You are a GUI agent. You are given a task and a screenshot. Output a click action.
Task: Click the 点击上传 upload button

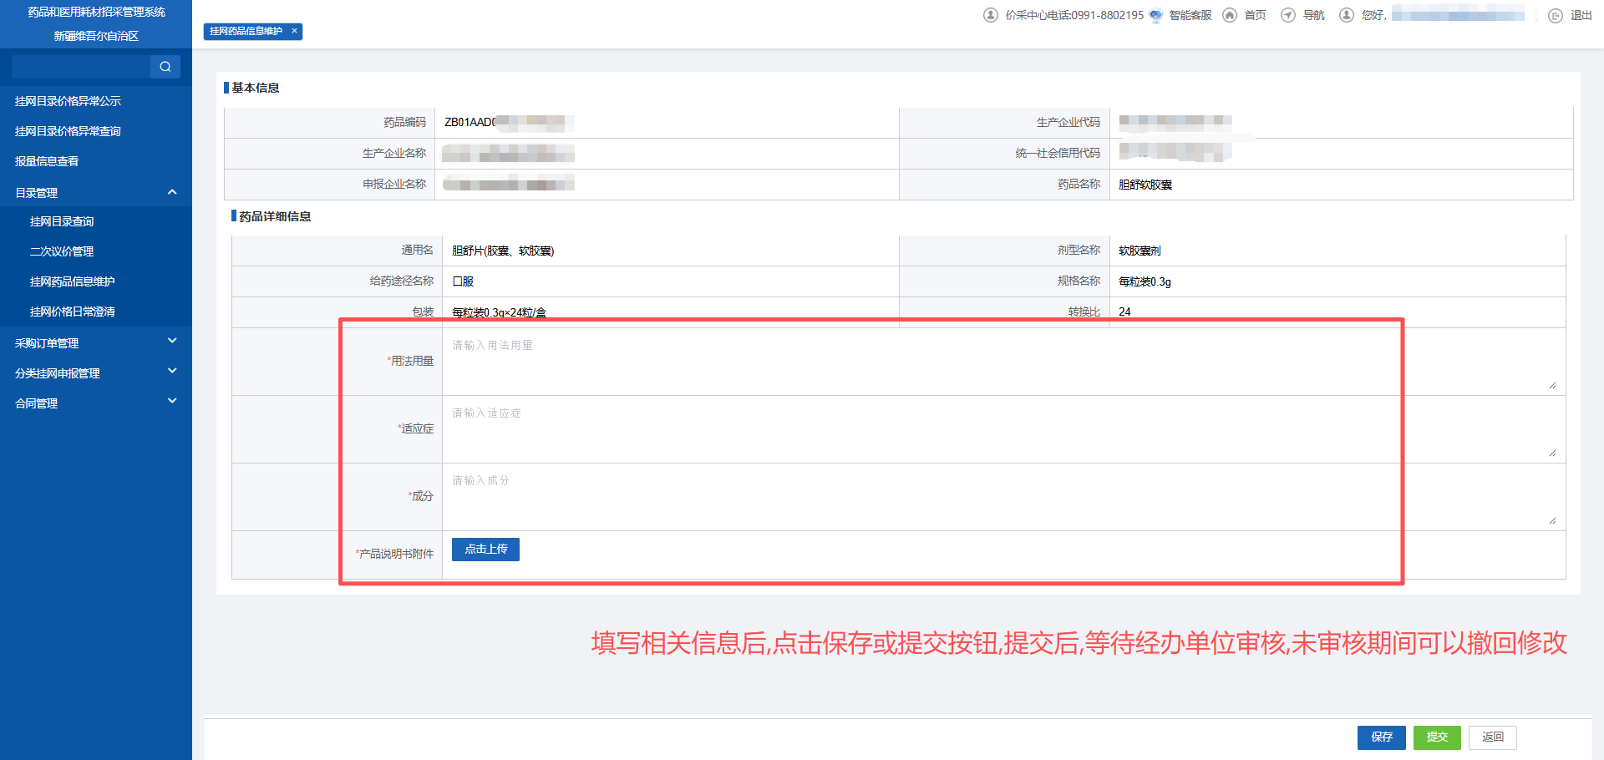485,549
